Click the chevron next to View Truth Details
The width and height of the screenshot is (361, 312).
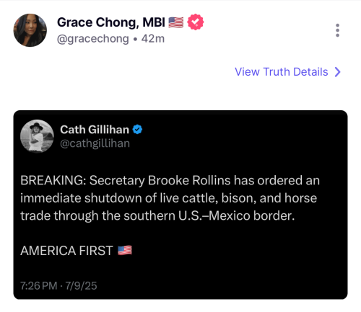338,72
